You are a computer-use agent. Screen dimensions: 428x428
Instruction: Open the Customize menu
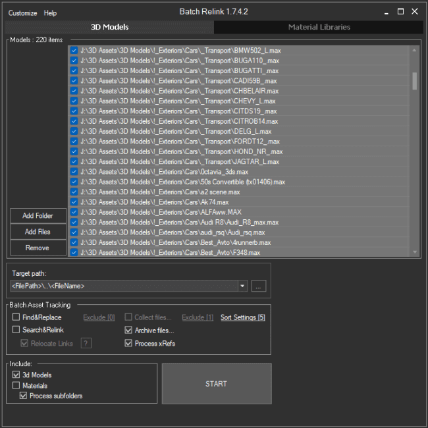(x=22, y=13)
